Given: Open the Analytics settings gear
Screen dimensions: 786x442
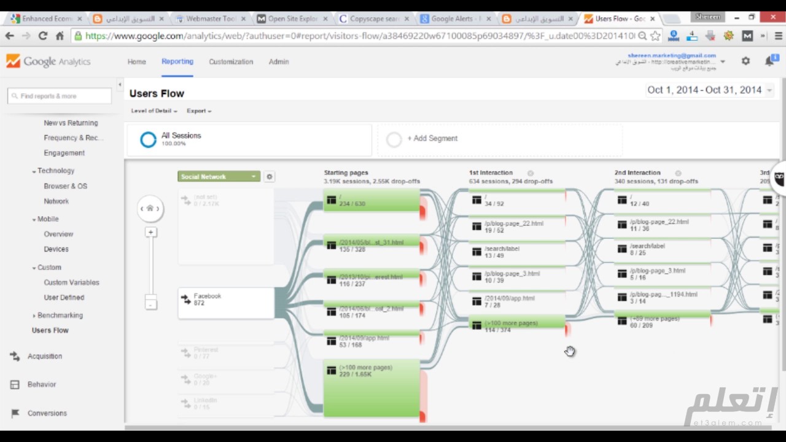Looking at the screenshot, I should pos(745,61).
